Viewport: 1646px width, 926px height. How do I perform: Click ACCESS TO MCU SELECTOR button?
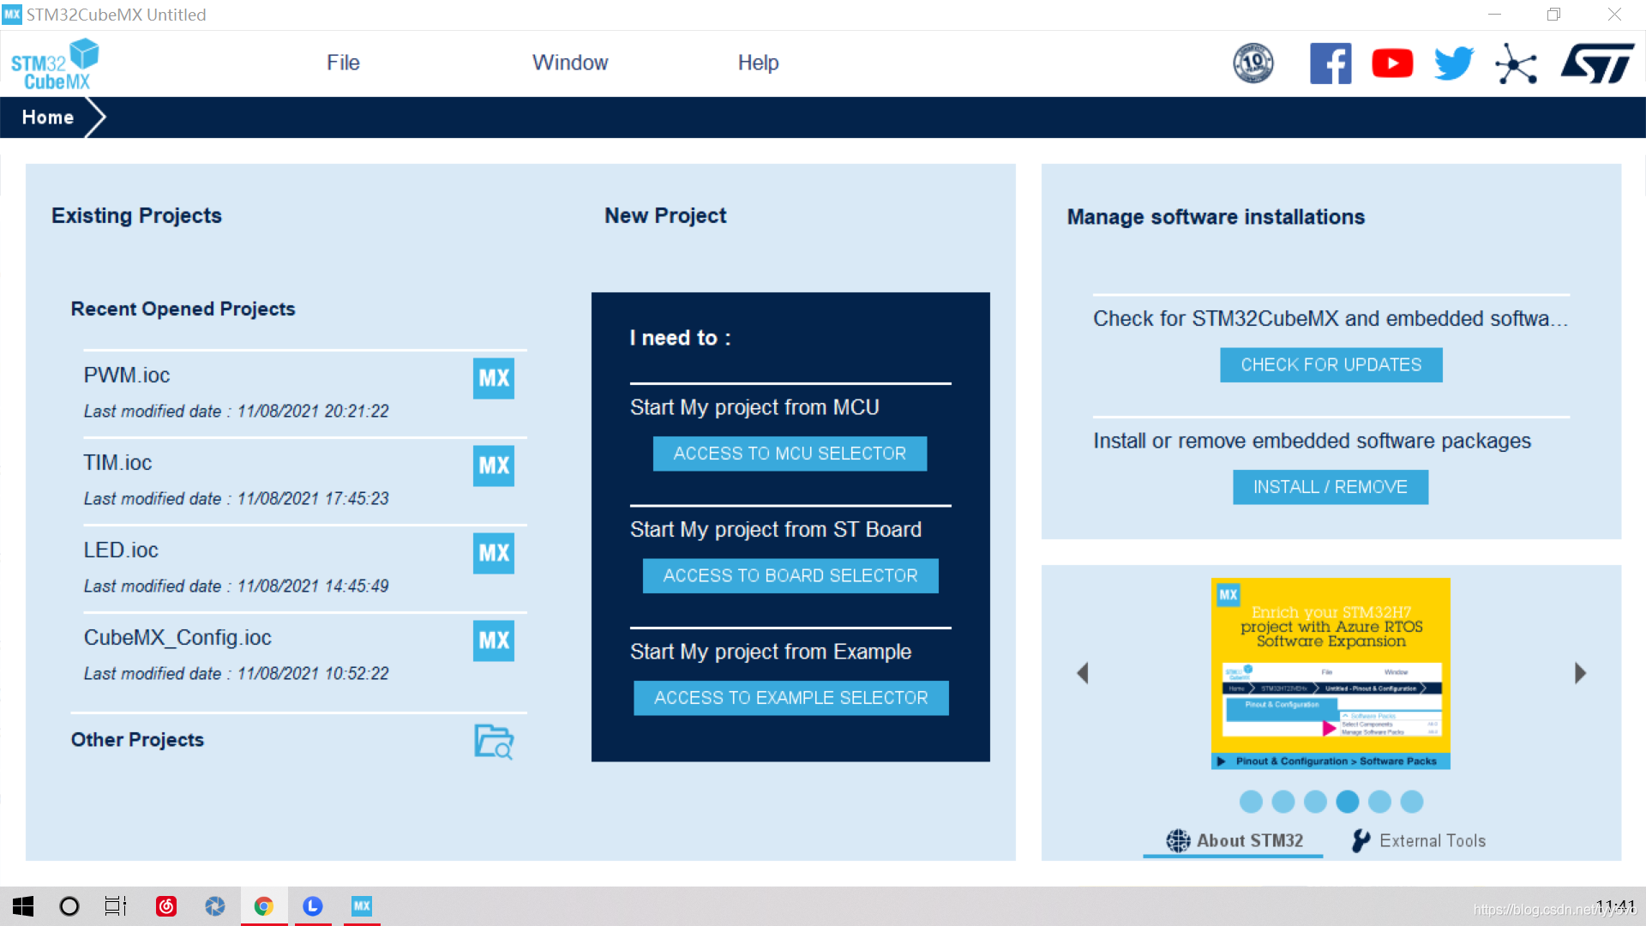[790, 454]
